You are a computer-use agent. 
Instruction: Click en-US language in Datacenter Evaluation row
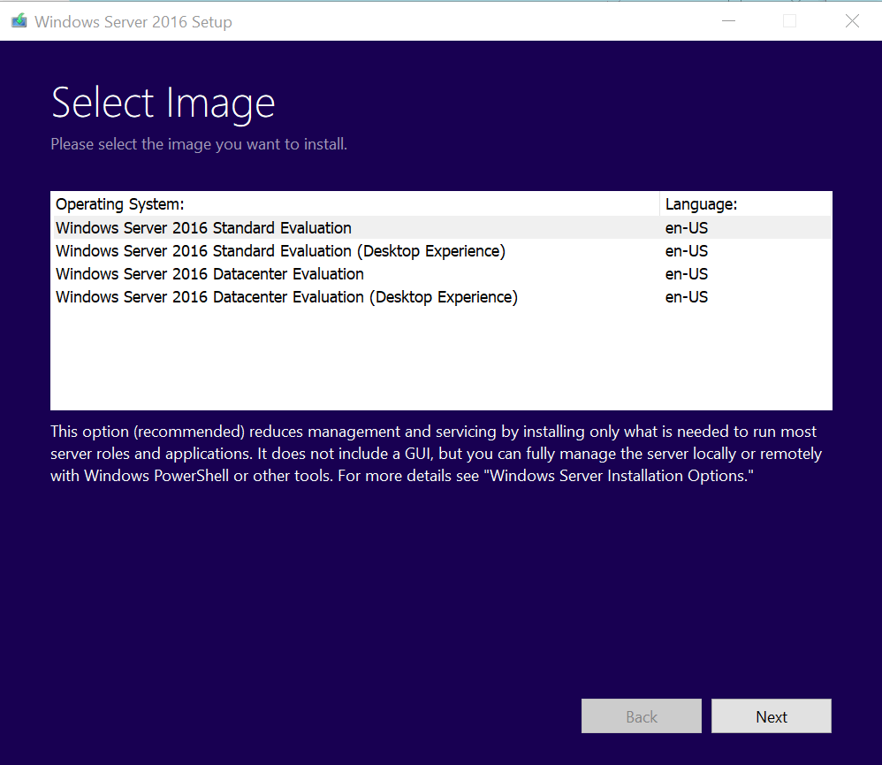pos(687,274)
